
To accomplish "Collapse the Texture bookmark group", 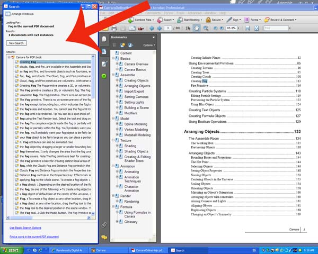I will 113,140.
